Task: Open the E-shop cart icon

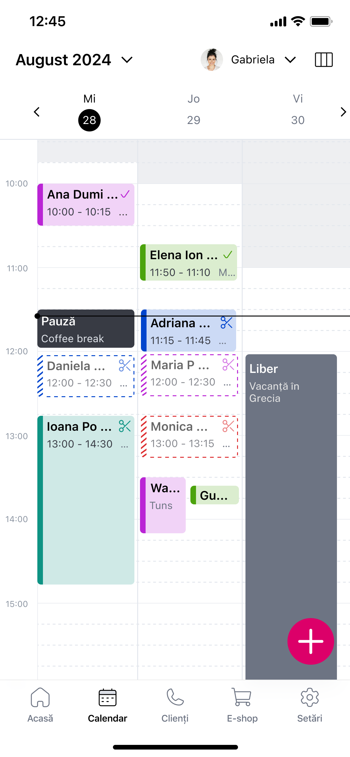Action: (242, 697)
